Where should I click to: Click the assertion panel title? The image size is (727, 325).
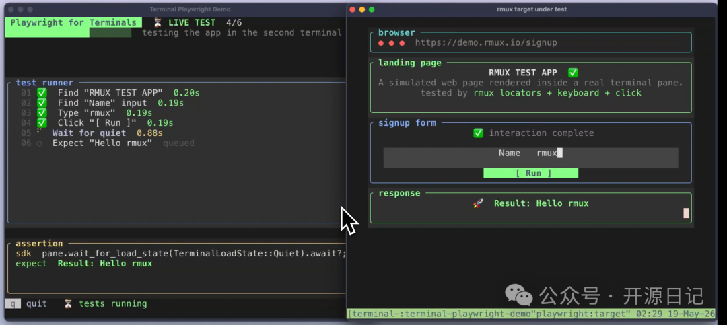[x=40, y=244]
